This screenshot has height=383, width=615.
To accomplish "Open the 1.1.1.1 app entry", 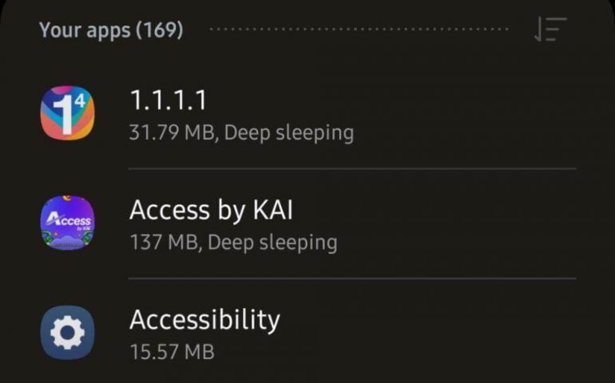I will 307,113.
